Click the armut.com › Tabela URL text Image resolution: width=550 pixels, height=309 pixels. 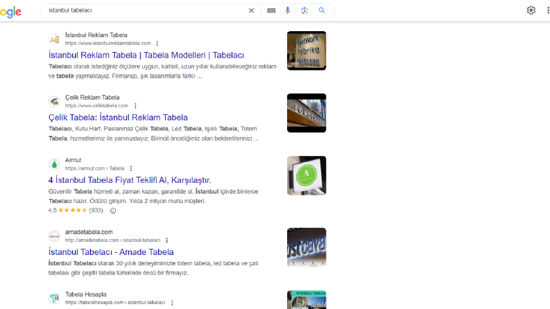pos(95,168)
